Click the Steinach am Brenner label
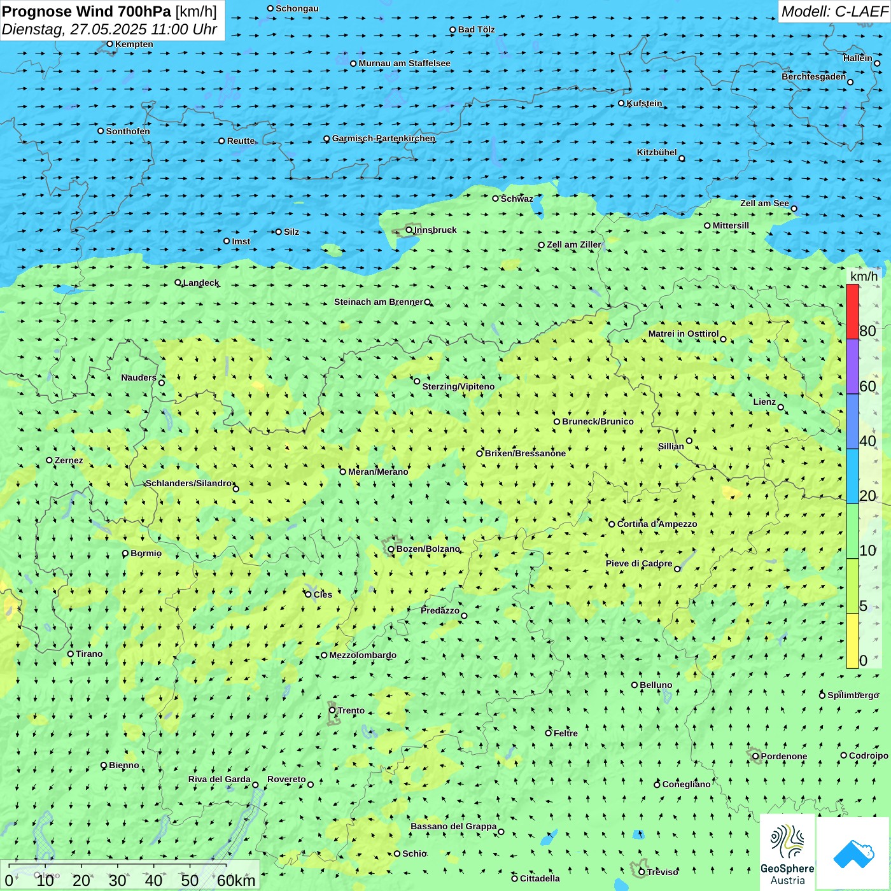 pyautogui.click(x=379, y=302)
